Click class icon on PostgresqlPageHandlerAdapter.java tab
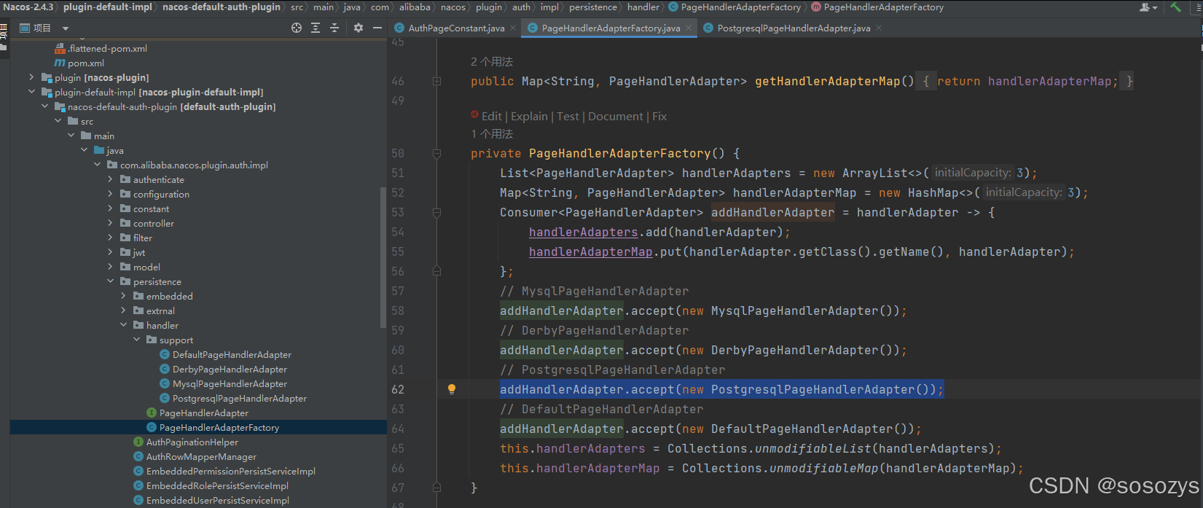Screen dimensions: 1203x508 point(708,28)
